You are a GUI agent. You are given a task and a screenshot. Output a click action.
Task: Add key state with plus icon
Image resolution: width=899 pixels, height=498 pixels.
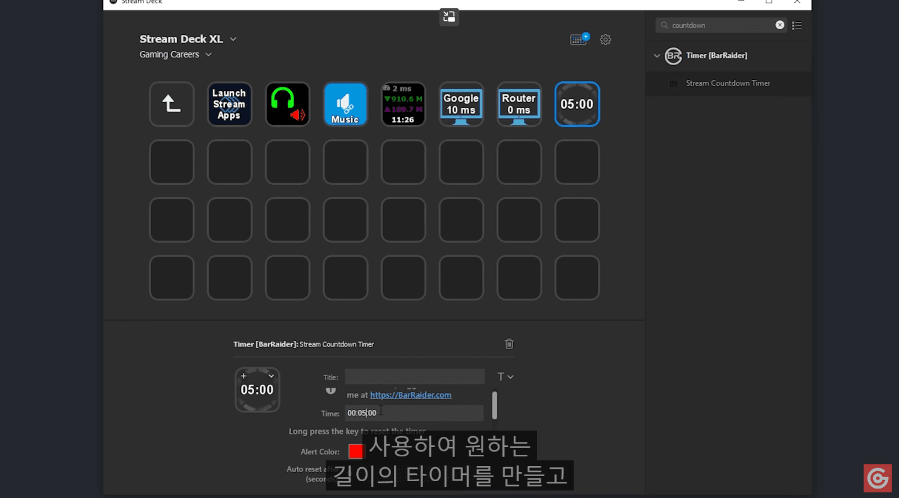tap(243, 376)
